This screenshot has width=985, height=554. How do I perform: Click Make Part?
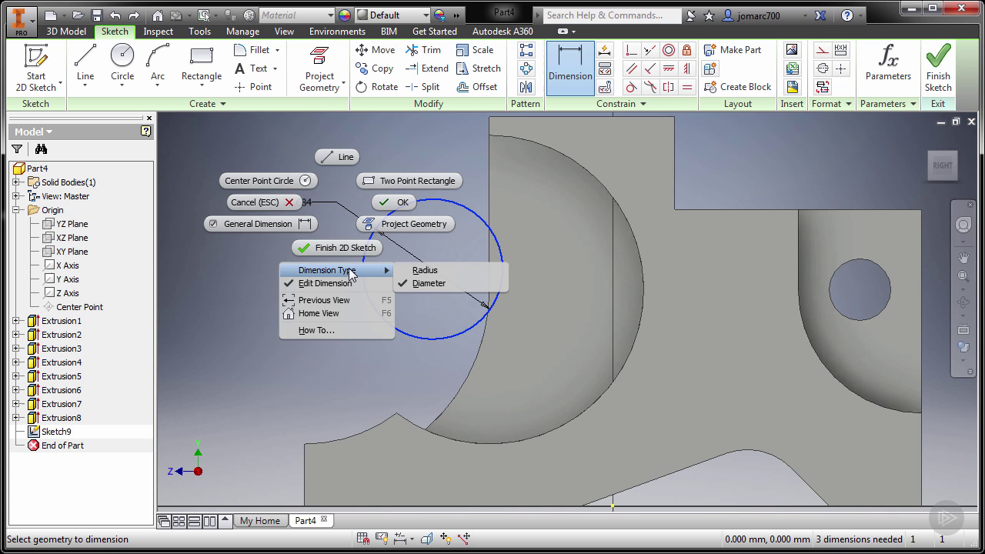coord(732,50)
